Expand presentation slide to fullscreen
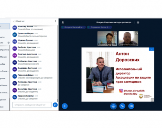The image size is (162, 128). pyautogui.click(x=153, y=100)
